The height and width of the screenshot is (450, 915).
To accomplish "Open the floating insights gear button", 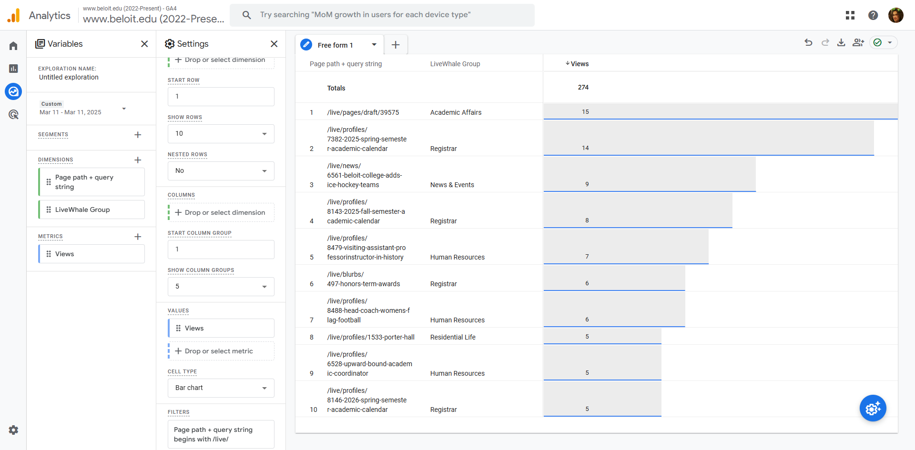I will pos(873,408).
